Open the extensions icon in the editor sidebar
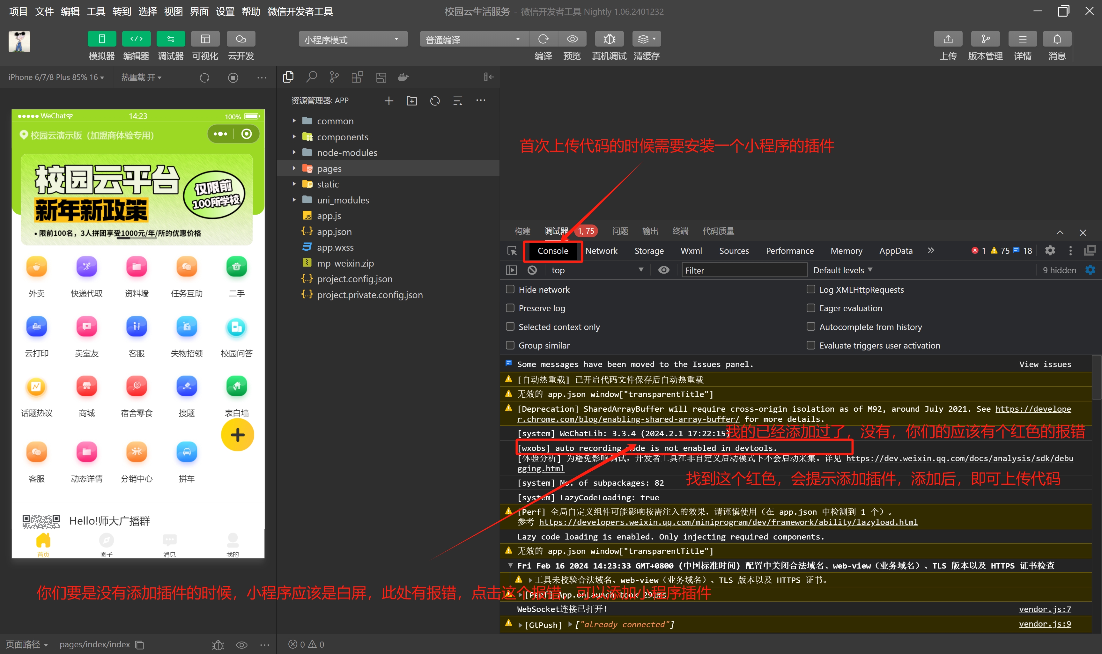1102x654 pixels. pyautogui.click(x=357, y=77)
